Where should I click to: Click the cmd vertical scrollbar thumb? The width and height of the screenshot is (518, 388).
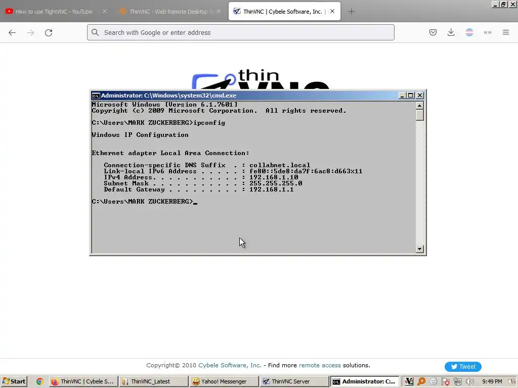coord(419,115)
